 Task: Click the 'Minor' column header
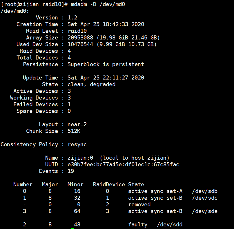pyautogui.click(x=75, y=185)
